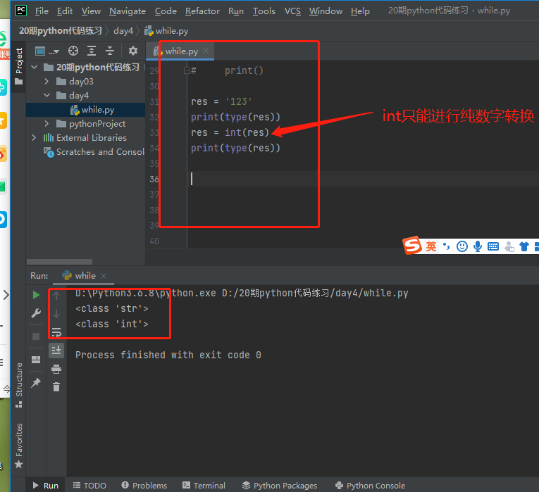
Task: Click the Sogou emoji smiley icon
Action: [x=462, y=246]
